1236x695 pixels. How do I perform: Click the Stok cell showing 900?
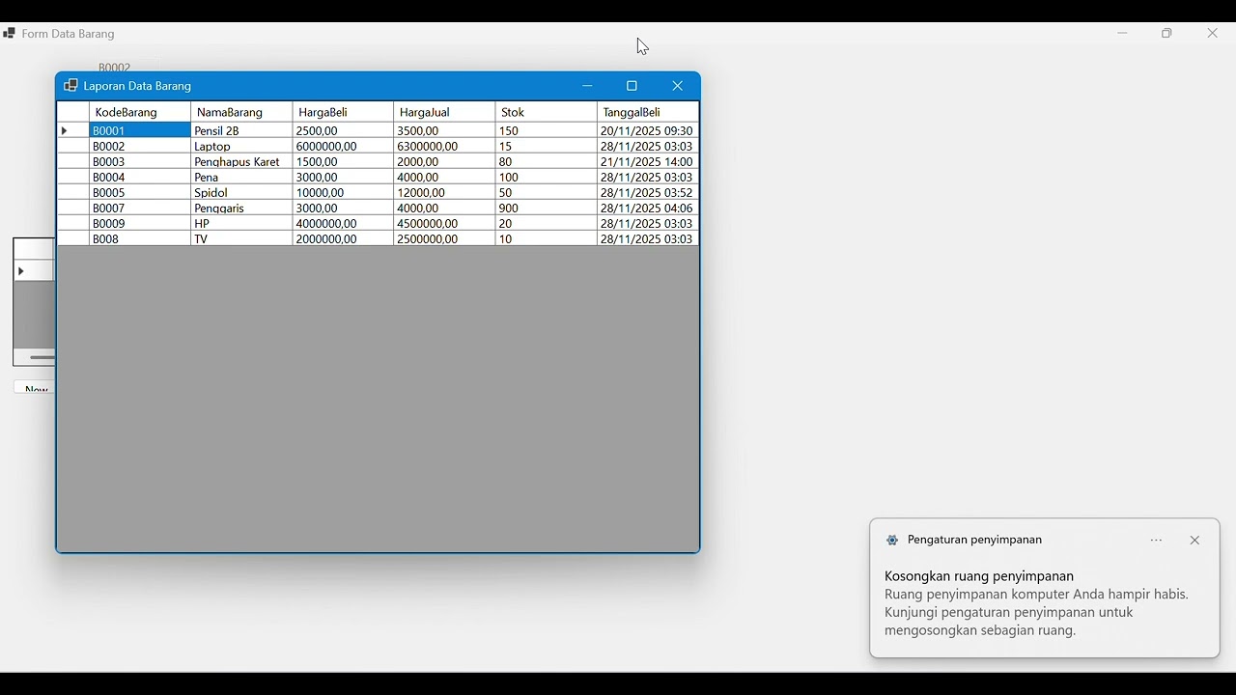pos(546,208)
